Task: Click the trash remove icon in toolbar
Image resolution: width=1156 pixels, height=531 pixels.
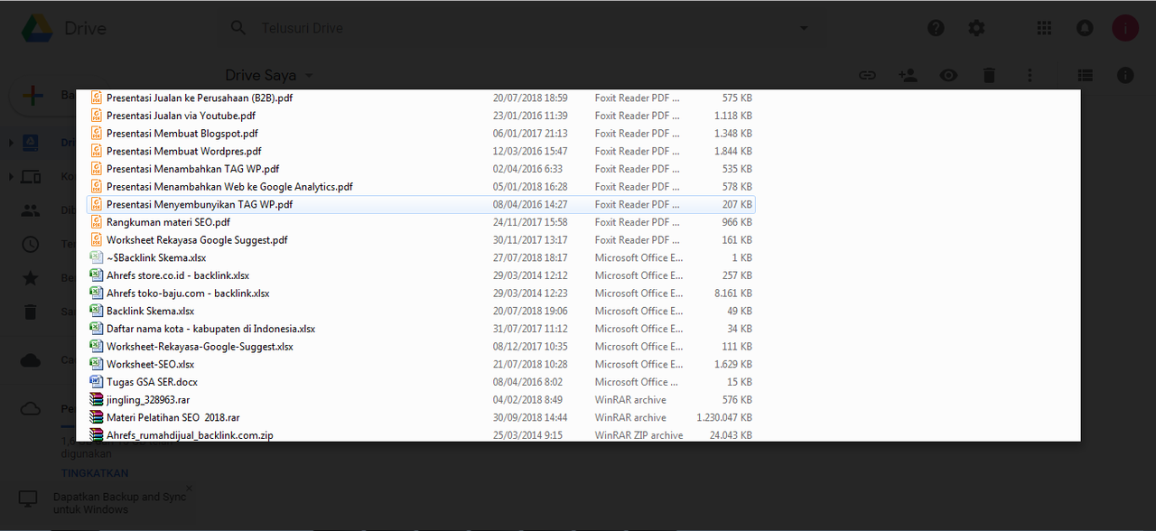Action: pyautogui.click(x=989, y=76)
